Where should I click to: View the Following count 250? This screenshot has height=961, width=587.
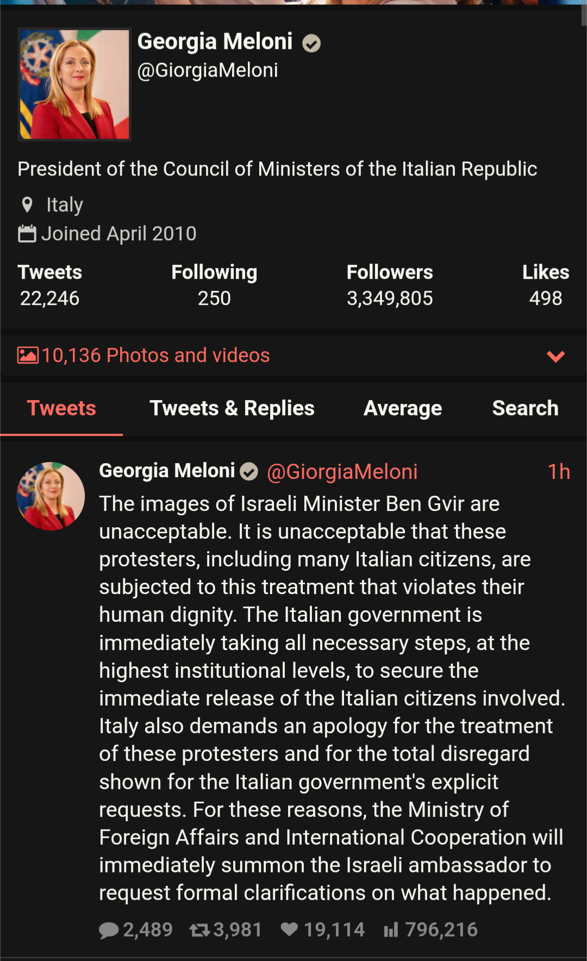[x=214, y=298]
